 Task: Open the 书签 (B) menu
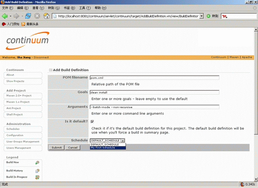69,8
